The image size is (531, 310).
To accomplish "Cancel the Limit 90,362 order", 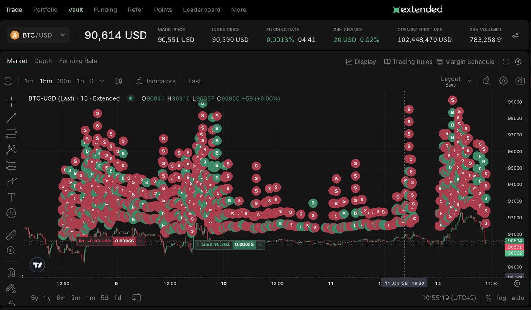I will 260,244.
